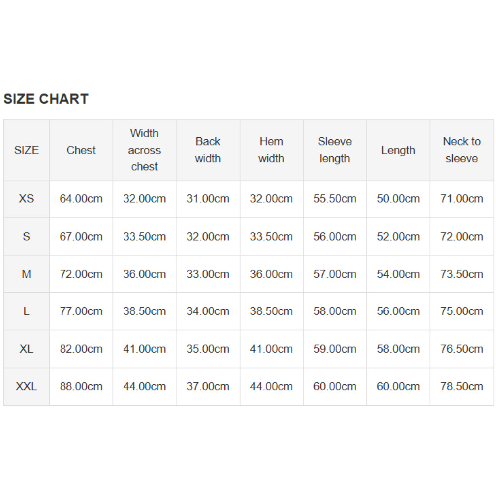Image resolution: width=496 pixels, height=496 pixels.
Task: Select the 55.50cm sleeve length cell
Action: pyautogui.click(x=335, y=199)
